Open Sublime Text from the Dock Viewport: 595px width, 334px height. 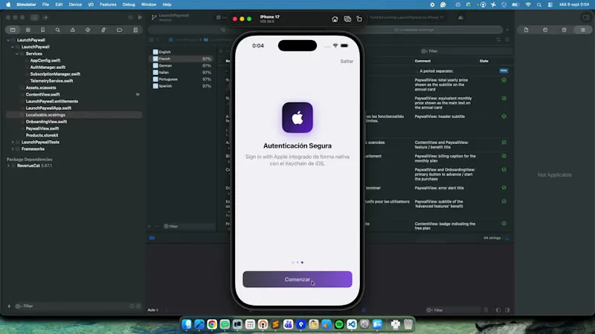pyautogui.click(x=275, y=324)
